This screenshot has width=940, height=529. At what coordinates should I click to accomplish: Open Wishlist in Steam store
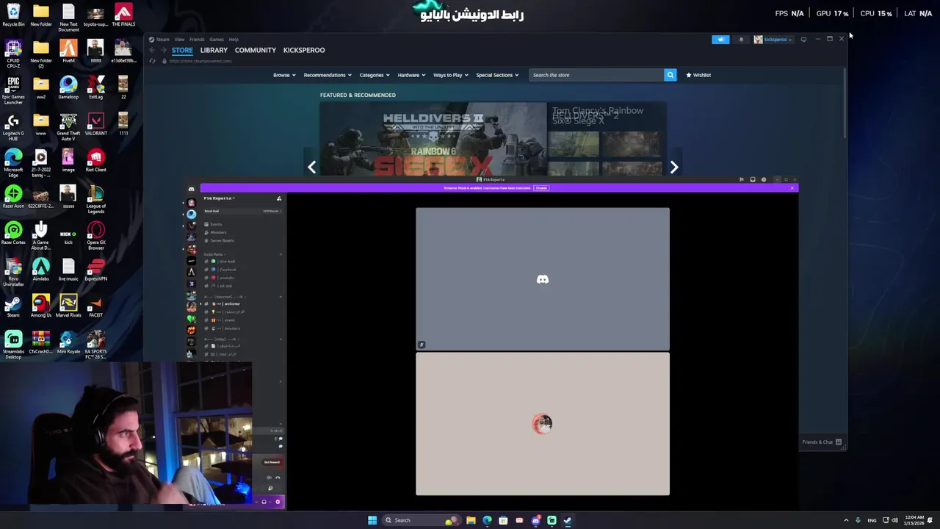[x=698, y=75]
